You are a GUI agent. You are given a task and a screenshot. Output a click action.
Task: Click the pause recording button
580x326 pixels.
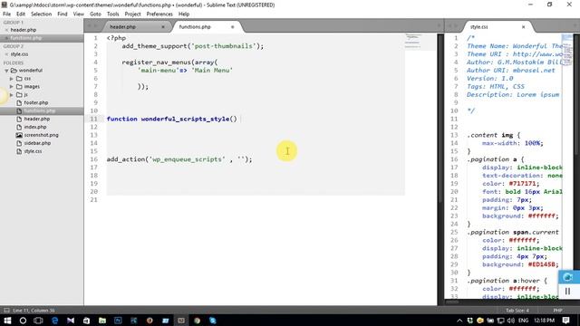[x=568, y=292]
